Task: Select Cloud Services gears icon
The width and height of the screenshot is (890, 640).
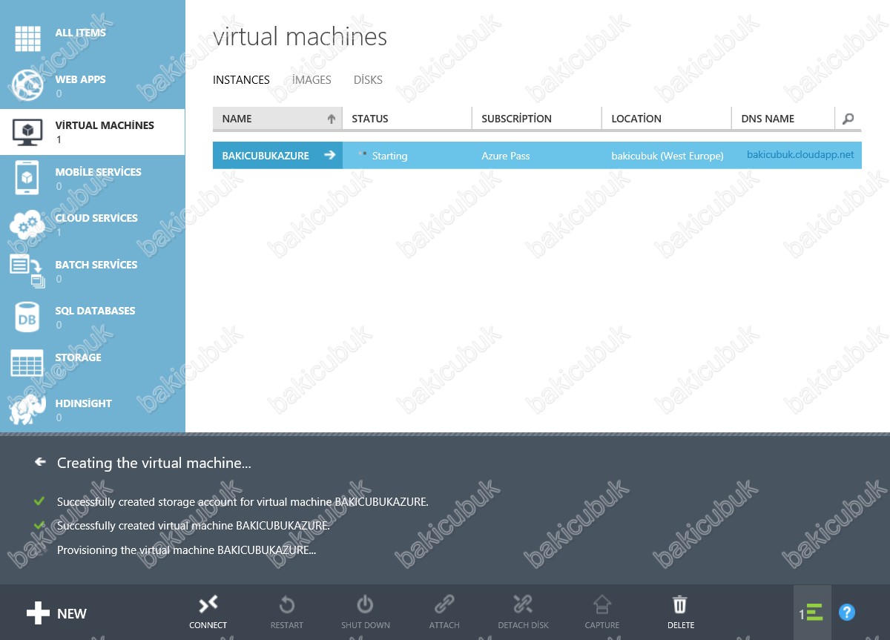Action: pos(27,224)
